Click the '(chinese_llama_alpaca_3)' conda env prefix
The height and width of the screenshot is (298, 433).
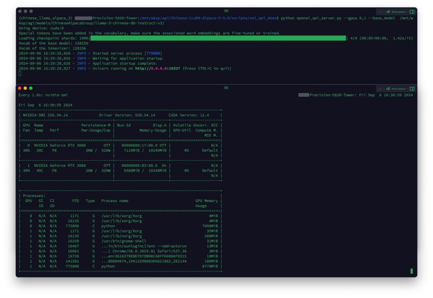pyautogui.click(x=46, y=18)
